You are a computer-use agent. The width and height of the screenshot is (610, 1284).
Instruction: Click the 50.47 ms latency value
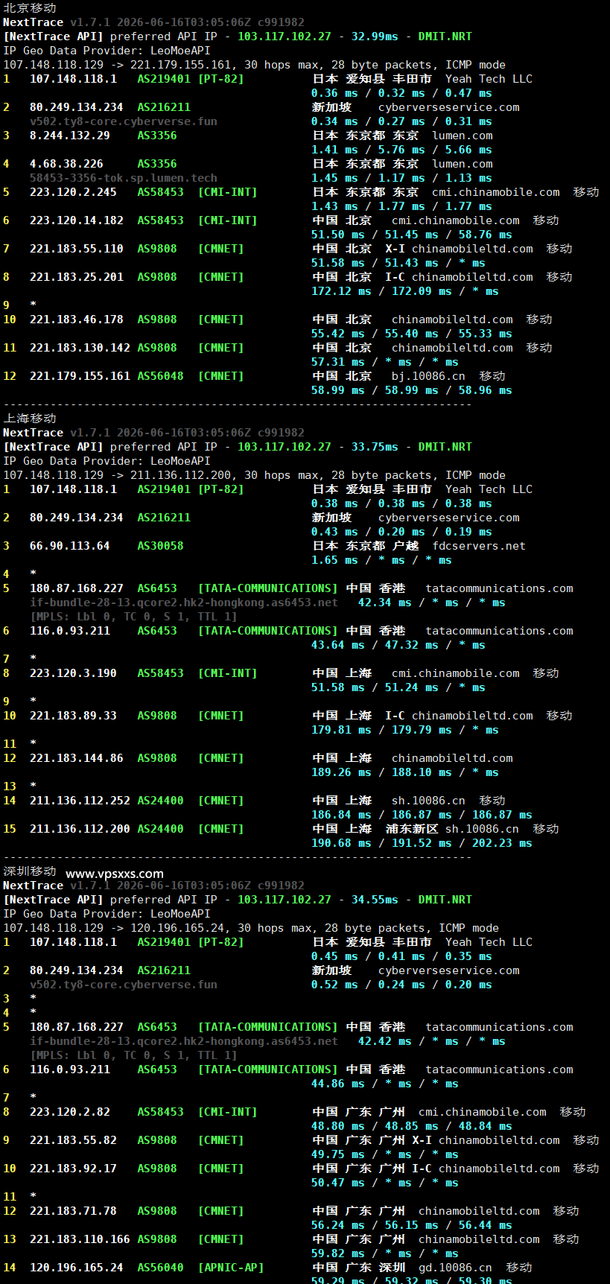click(x=338, y=1183)
